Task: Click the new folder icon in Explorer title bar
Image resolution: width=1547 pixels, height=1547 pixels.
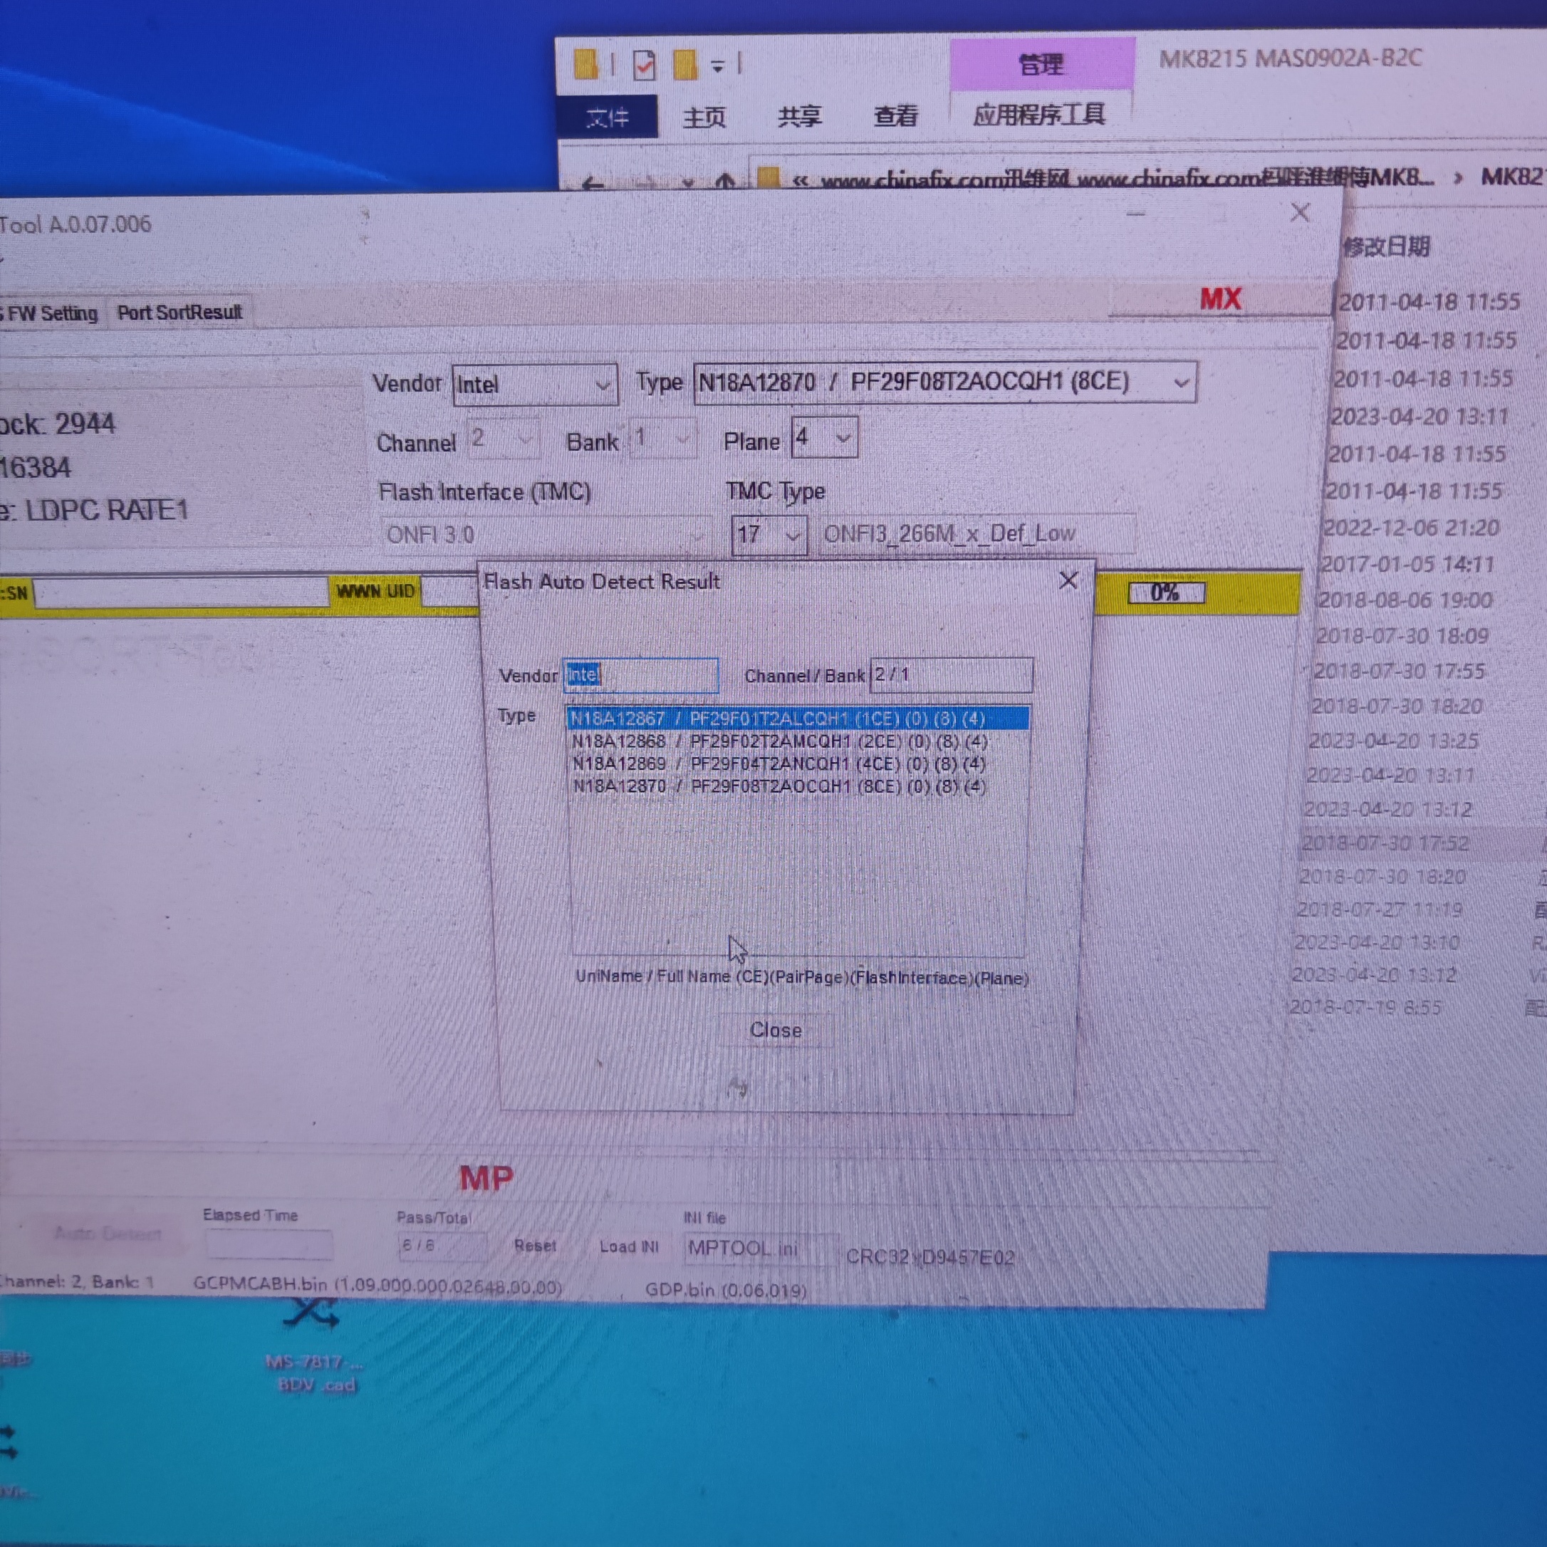Action: tap(684, 64)
